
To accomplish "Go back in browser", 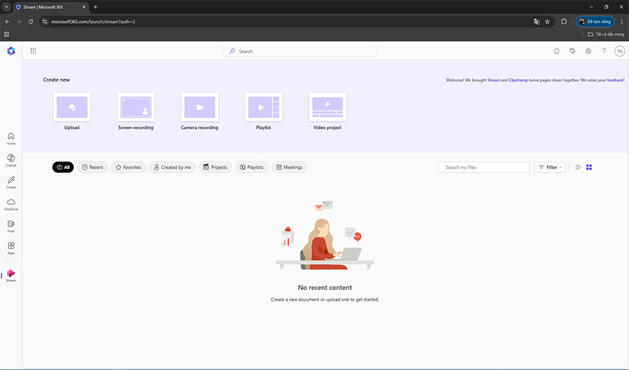I will 7,21.
